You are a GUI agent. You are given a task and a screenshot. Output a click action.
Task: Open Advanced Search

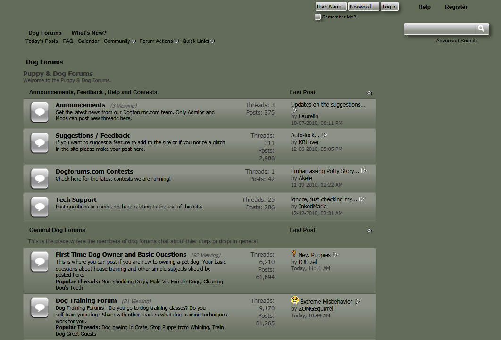tap(456, 41)
